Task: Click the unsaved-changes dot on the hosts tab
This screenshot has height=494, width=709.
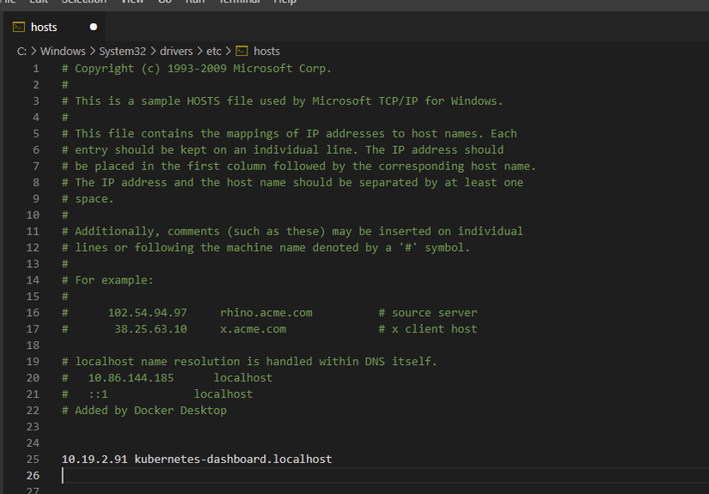Action: pos(94,27)
